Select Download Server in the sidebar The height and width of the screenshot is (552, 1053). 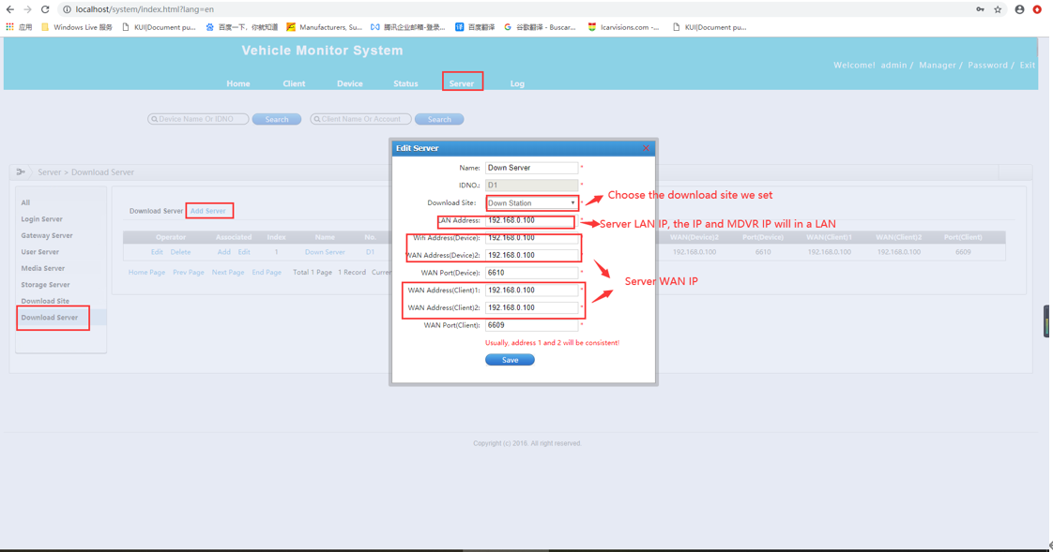pyautogui.click(x=49, y=318)
